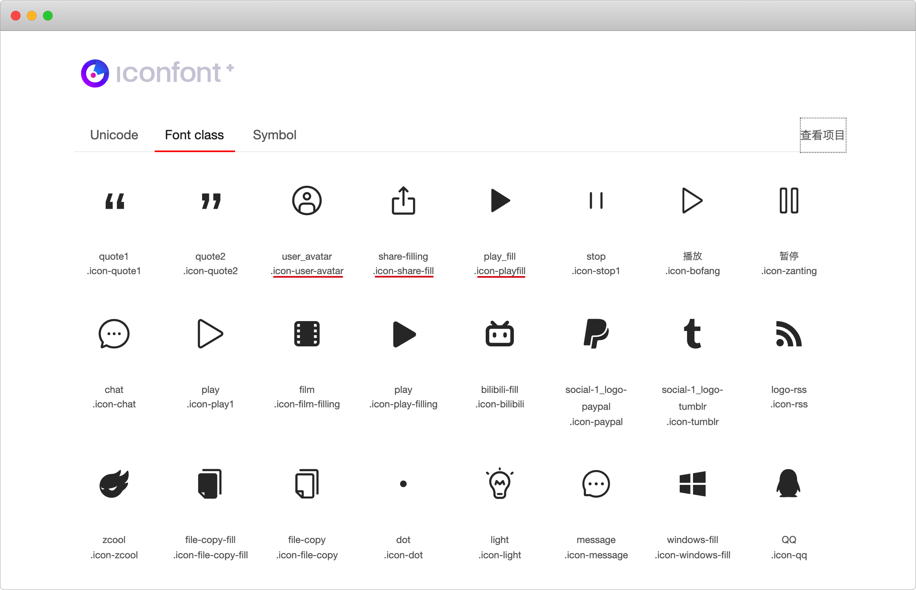Click the quote1 opening quotation icon
This screenshot has width=916, height=590.
(x=115, y=201)
